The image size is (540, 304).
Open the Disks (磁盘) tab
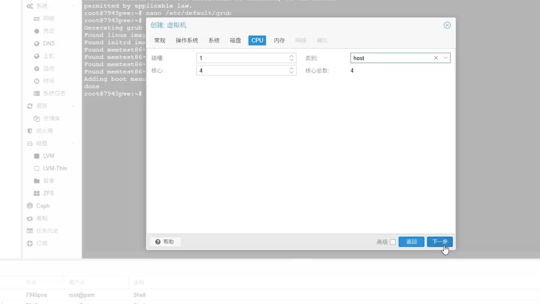tap(235, 41)
